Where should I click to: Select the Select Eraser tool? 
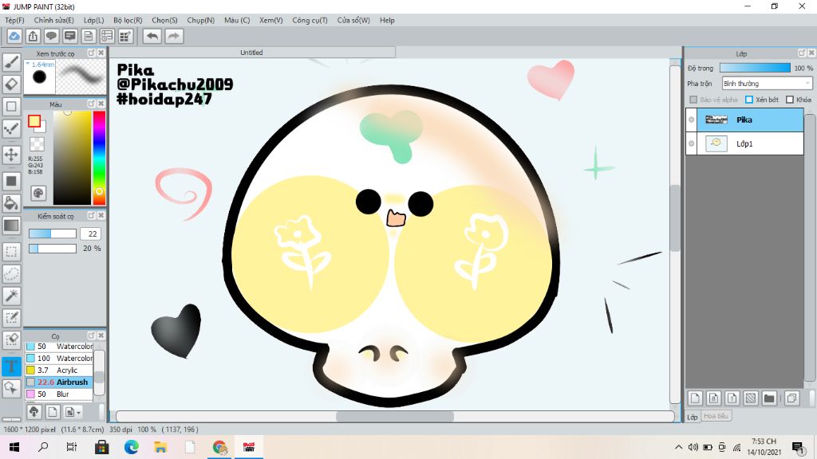[x=11, y=339]
